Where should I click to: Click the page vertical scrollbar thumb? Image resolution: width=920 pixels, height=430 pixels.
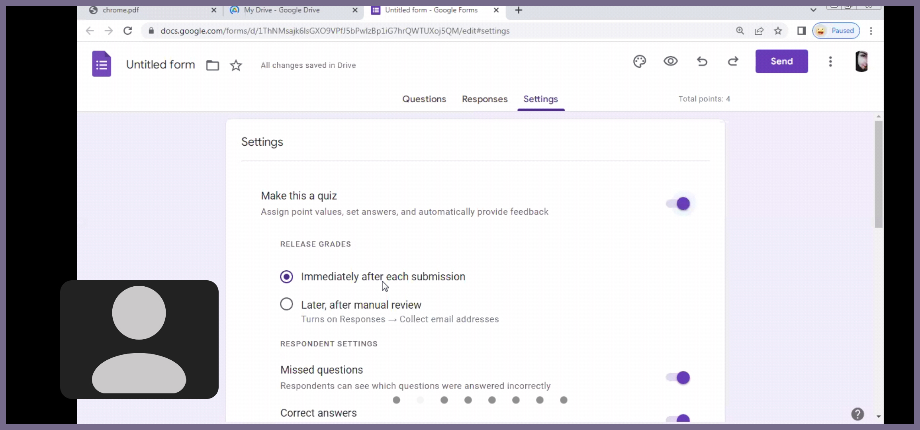(x=878, y=175)
